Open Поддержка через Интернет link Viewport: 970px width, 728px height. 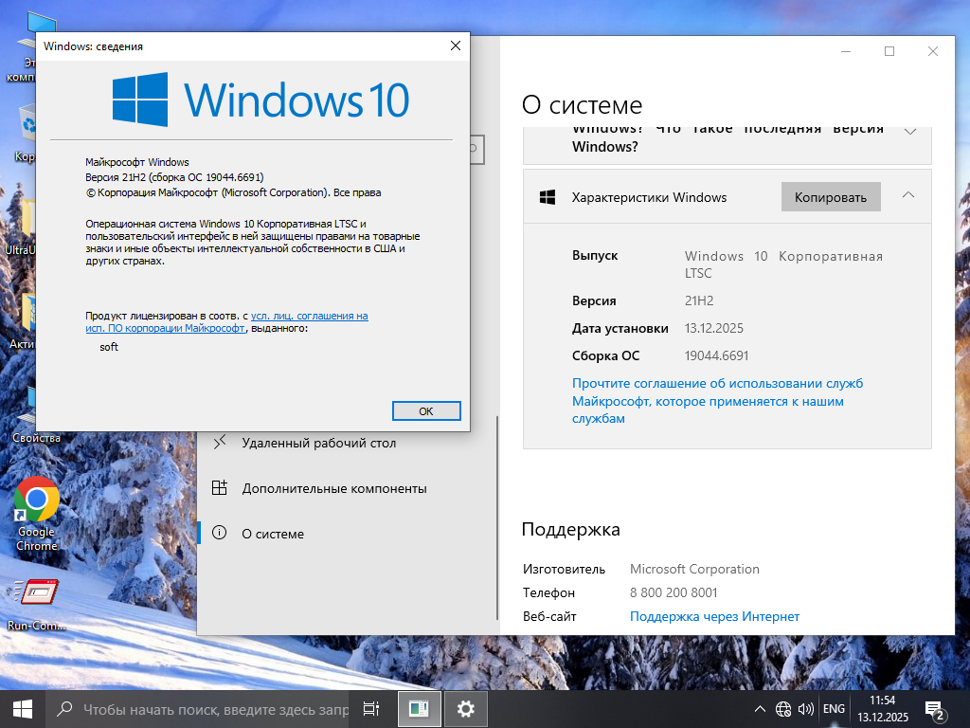tap(714, 616)
